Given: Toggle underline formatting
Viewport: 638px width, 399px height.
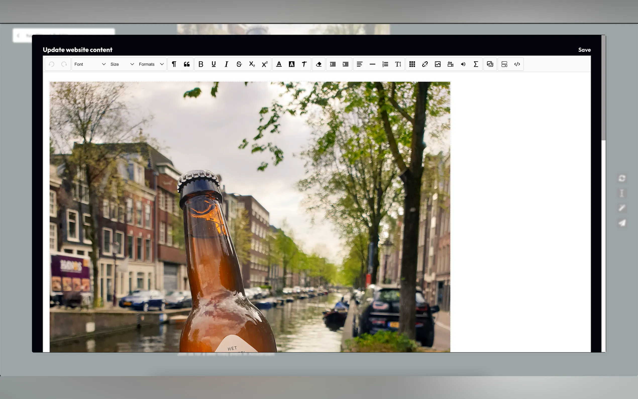Looking at the screenshot, I should [214, 64].
